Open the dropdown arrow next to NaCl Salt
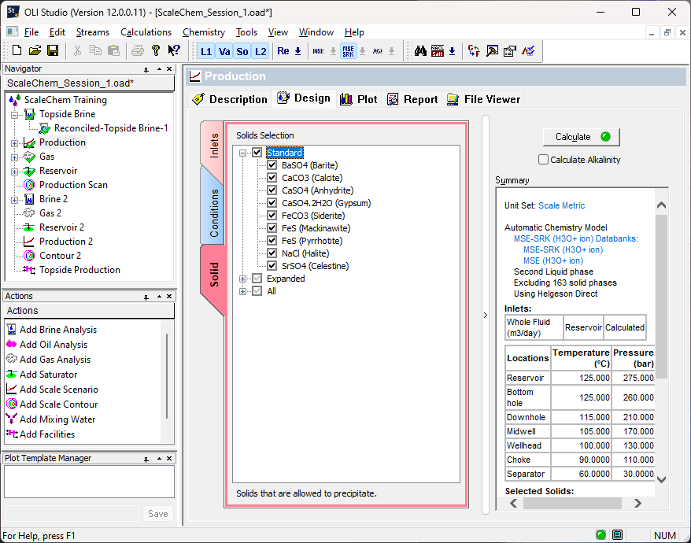 453,52
